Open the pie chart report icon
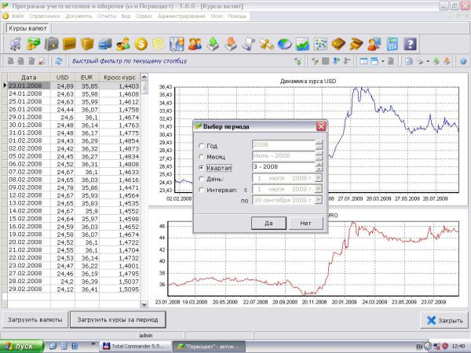 point(284,44)
